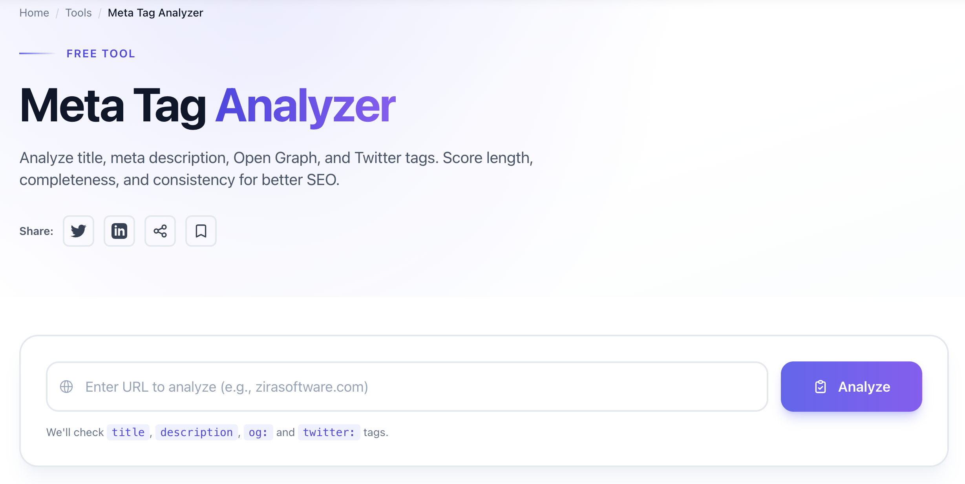Click the Share label next to the icons

[36, 231]
